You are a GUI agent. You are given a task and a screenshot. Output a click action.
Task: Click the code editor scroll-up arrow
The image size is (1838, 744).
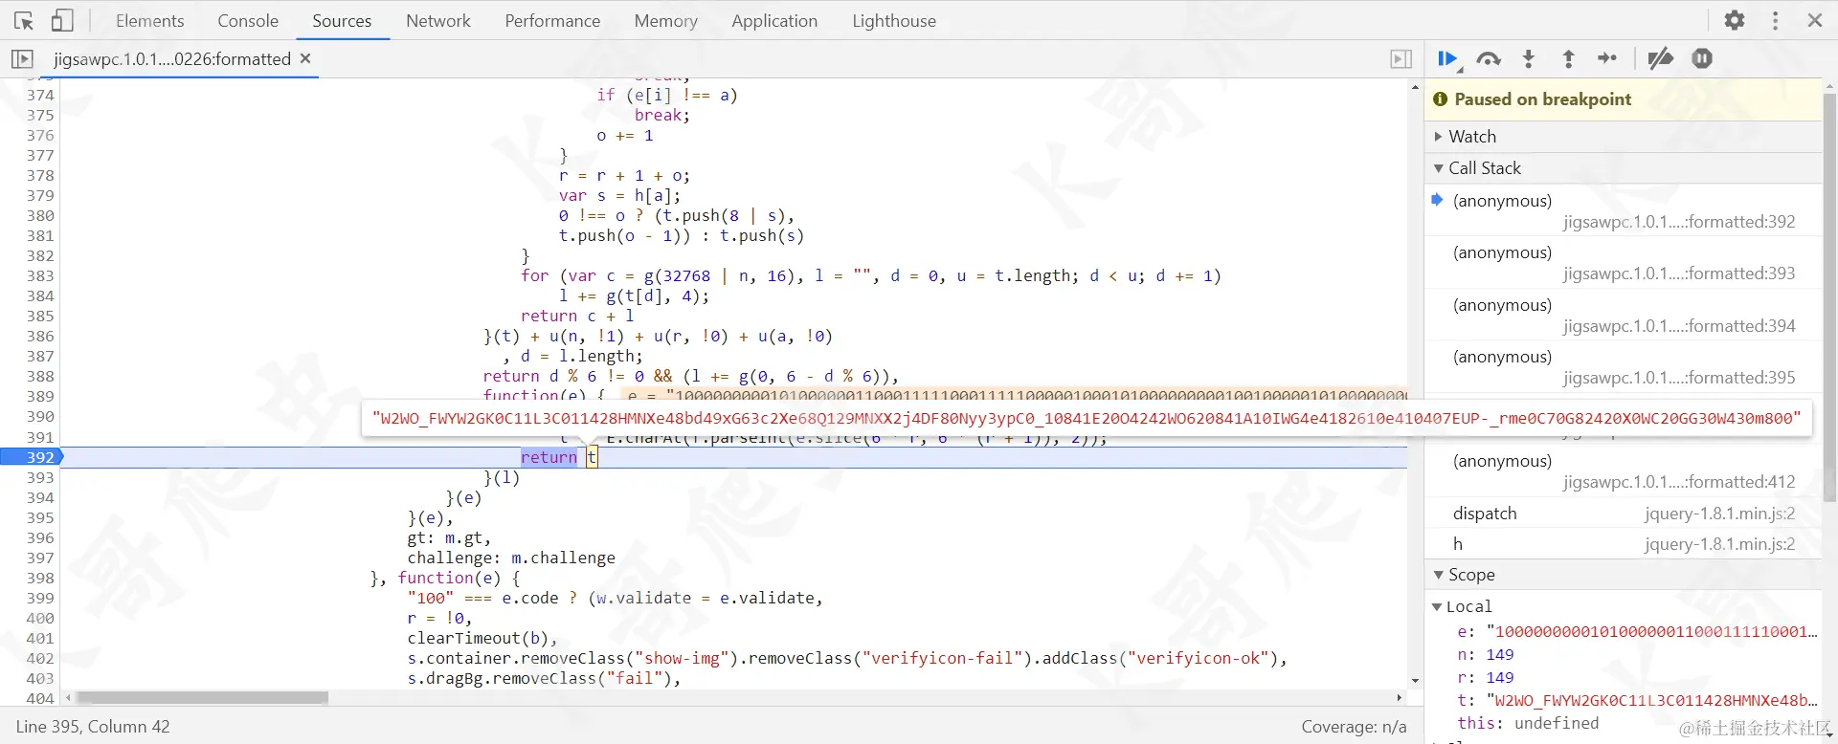1415,87
